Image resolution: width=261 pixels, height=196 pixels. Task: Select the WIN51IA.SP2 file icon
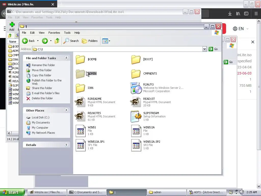tap(136, 145)
